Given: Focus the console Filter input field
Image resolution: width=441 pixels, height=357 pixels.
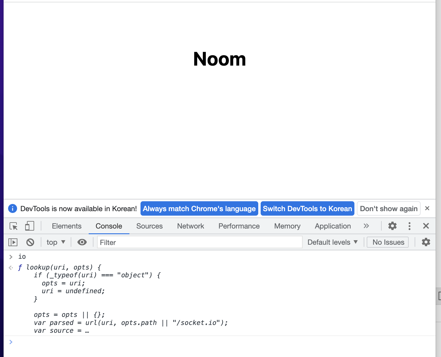Looking at the screenshot, I should click(200, 242).
